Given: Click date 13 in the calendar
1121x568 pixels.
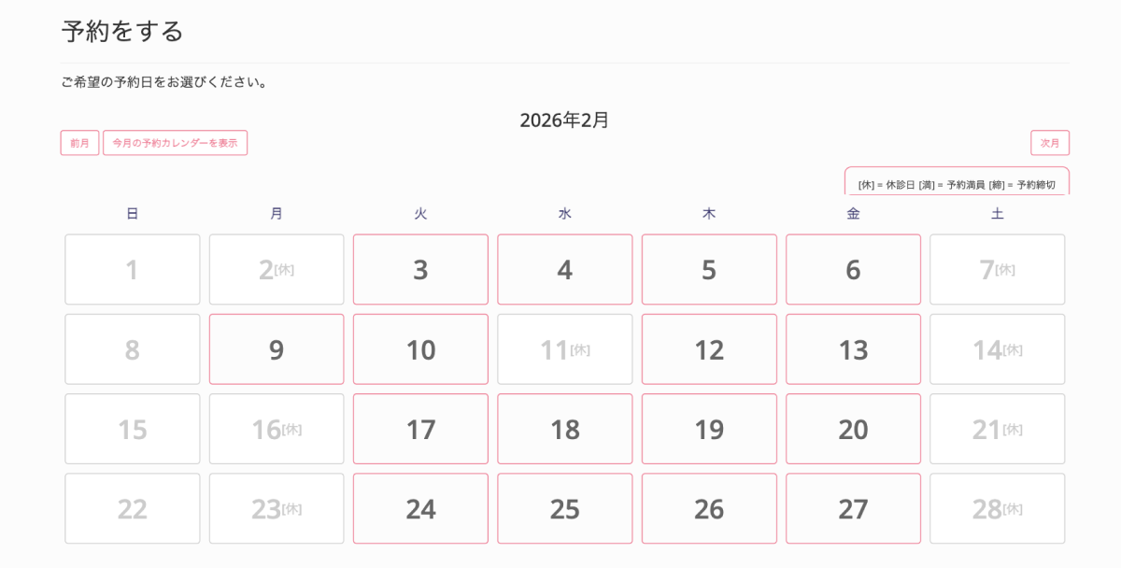Looking at the screenshot, I should pos(853,349).
